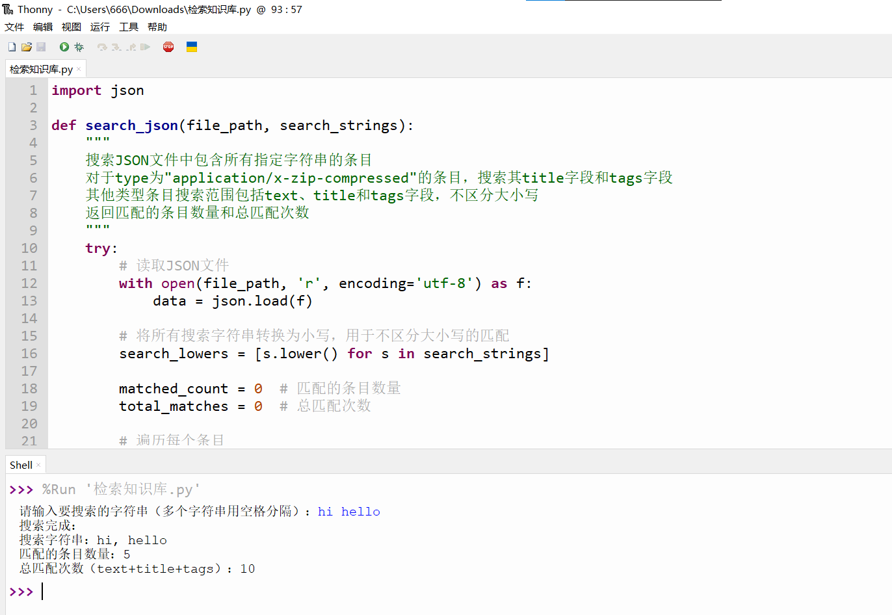This screenshot has height=615, width=892.
Task: Click the Step out debugger icon
Action: pyautogui.click(x=131, y=47)
